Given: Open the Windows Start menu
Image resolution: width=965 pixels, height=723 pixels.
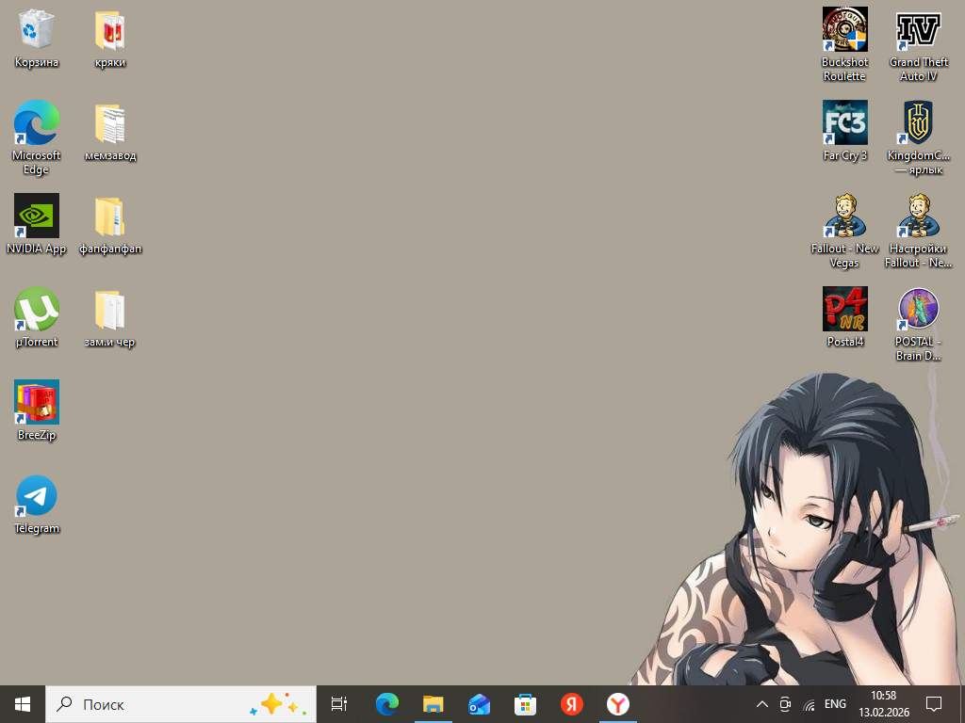Looking at the screenshot, I should 23,704.
